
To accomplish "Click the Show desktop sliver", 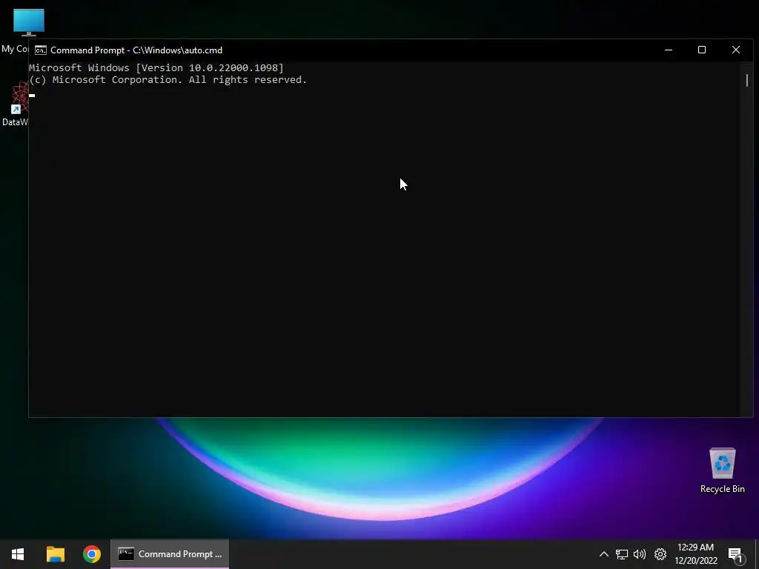I will pos(757,554).
